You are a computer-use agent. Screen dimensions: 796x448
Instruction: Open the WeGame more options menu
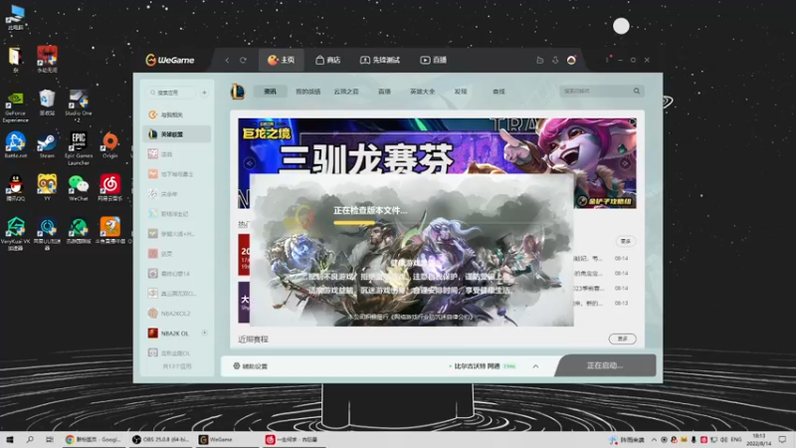607,60
